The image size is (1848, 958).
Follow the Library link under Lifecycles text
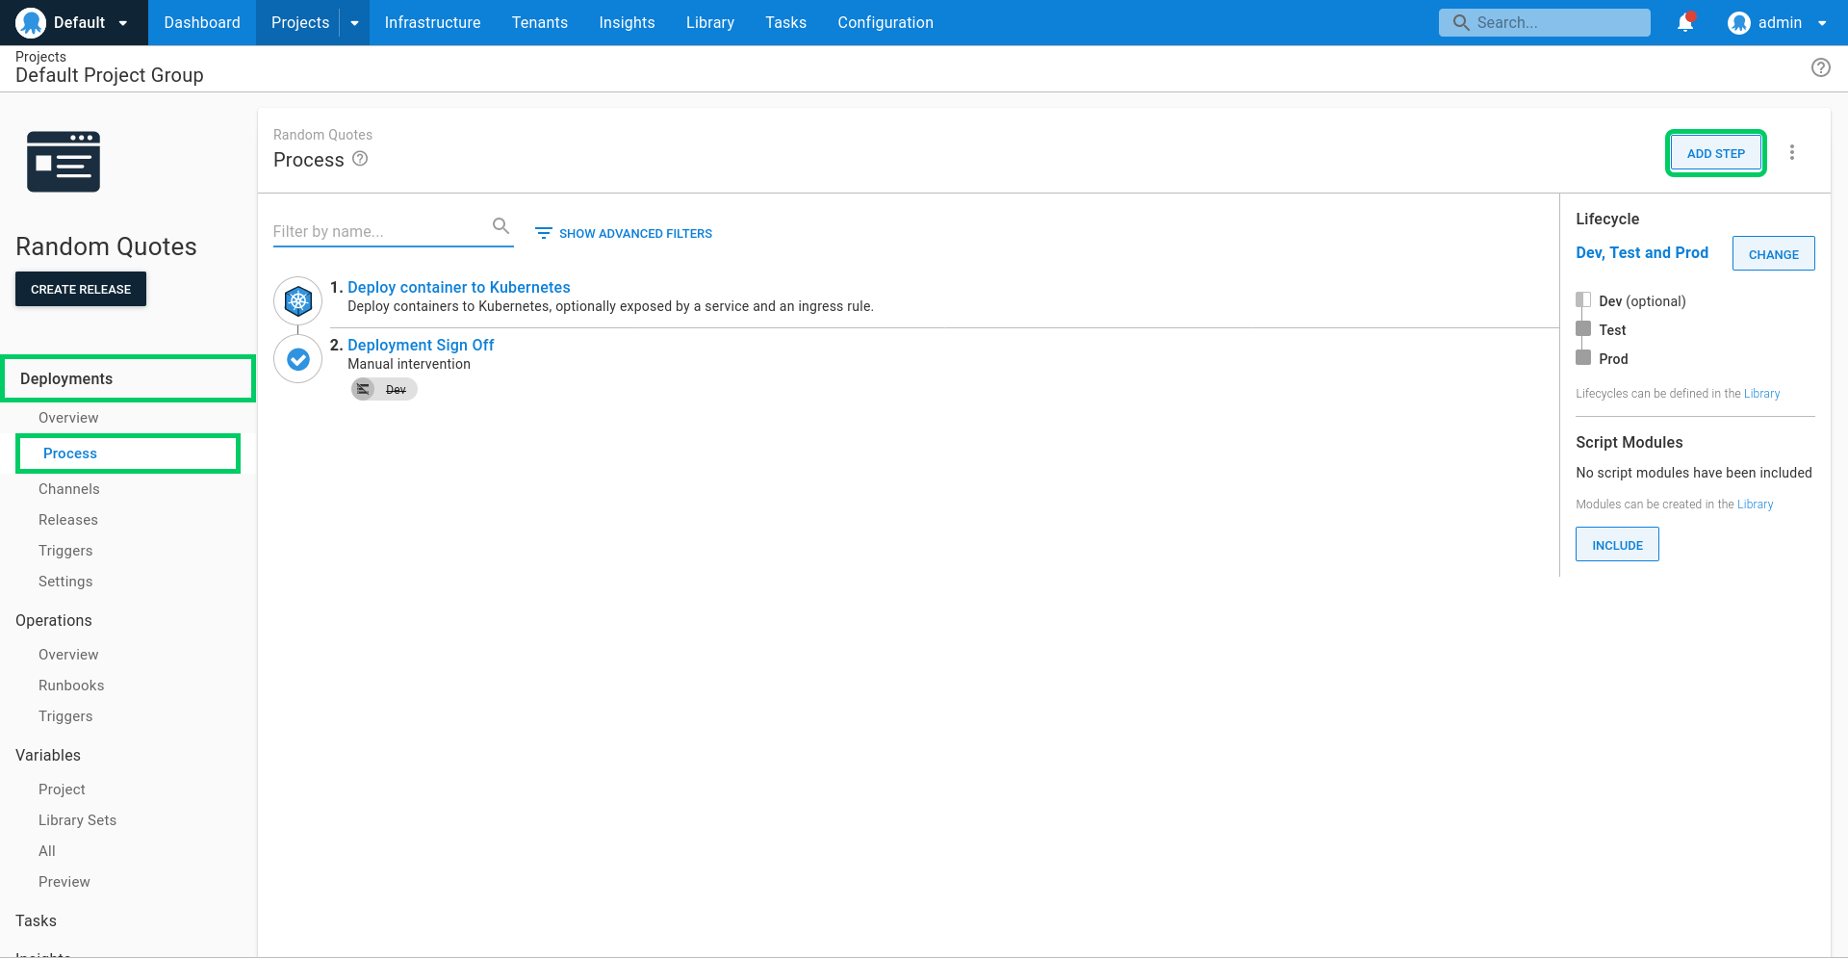pos(1761,393)
